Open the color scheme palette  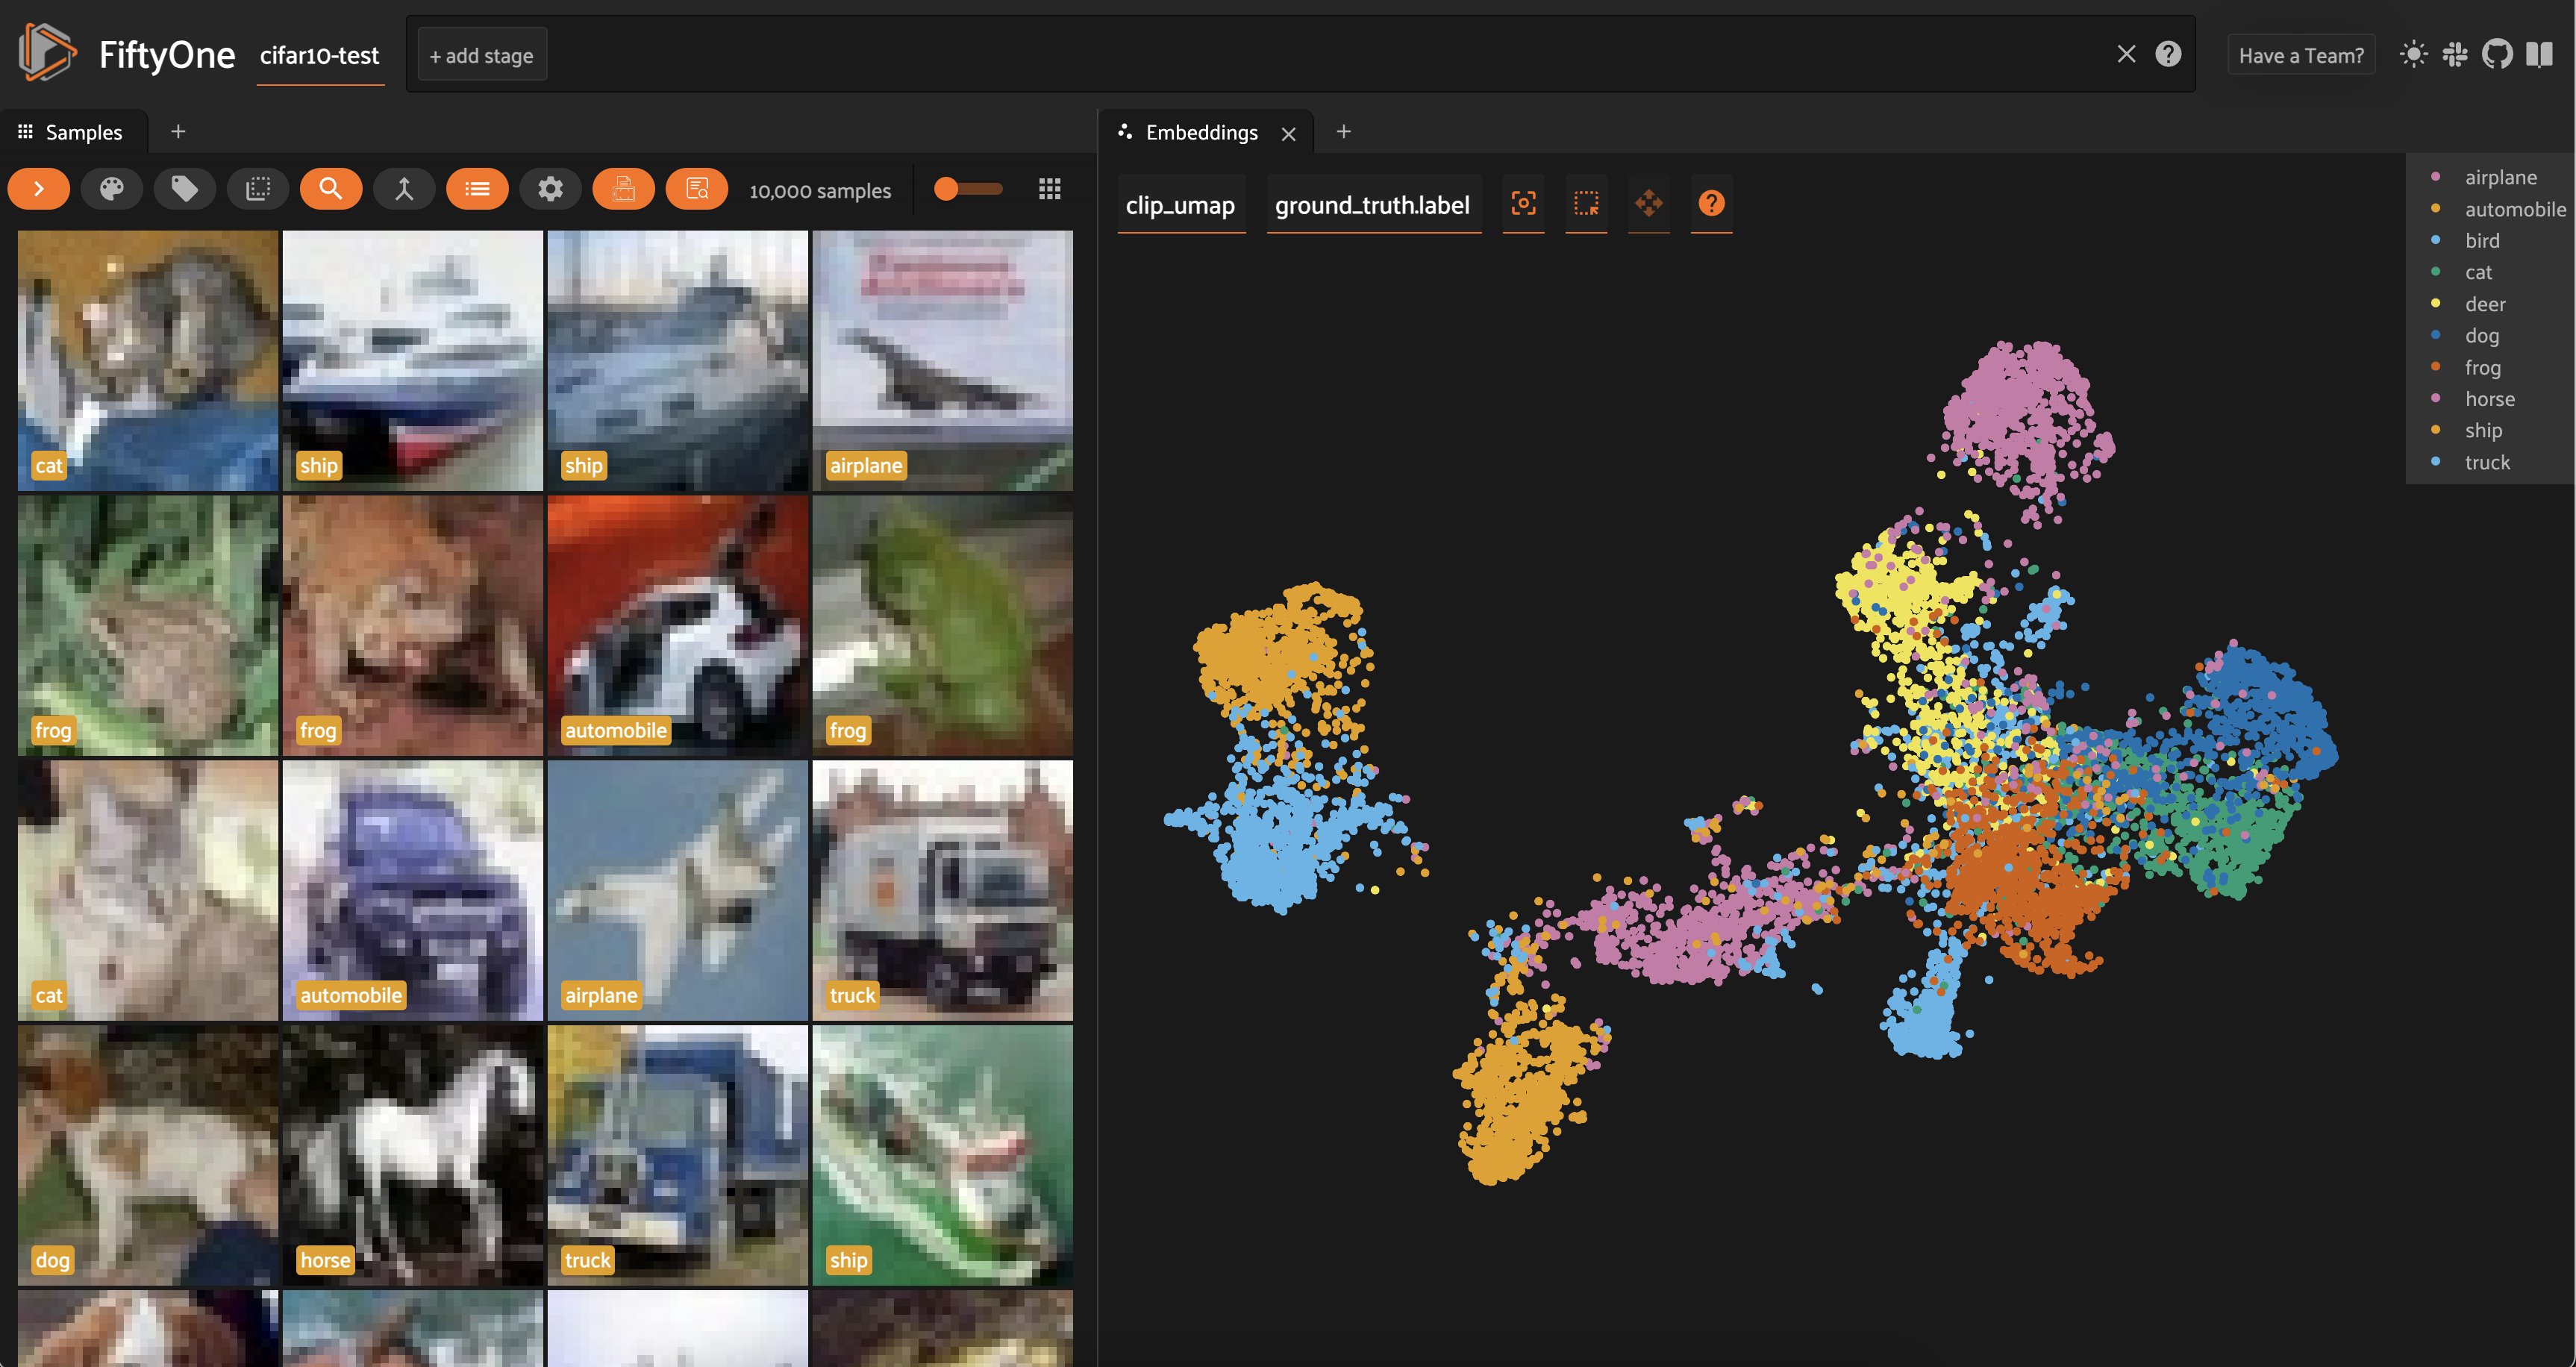(111, 189)
